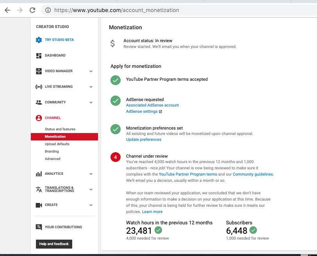The image size is (317, 256).
Task: Click the Community people icon
Action: click(x=39, y=102)
